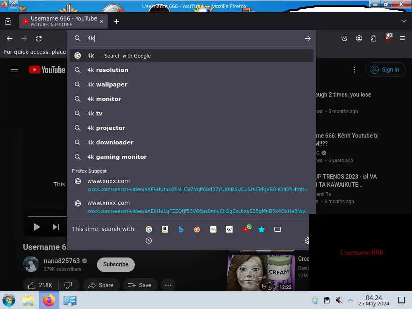Click the Show desktop taskbar button
Image resolution: width=412 pixels, height=309 pixels.
point(401,300)
